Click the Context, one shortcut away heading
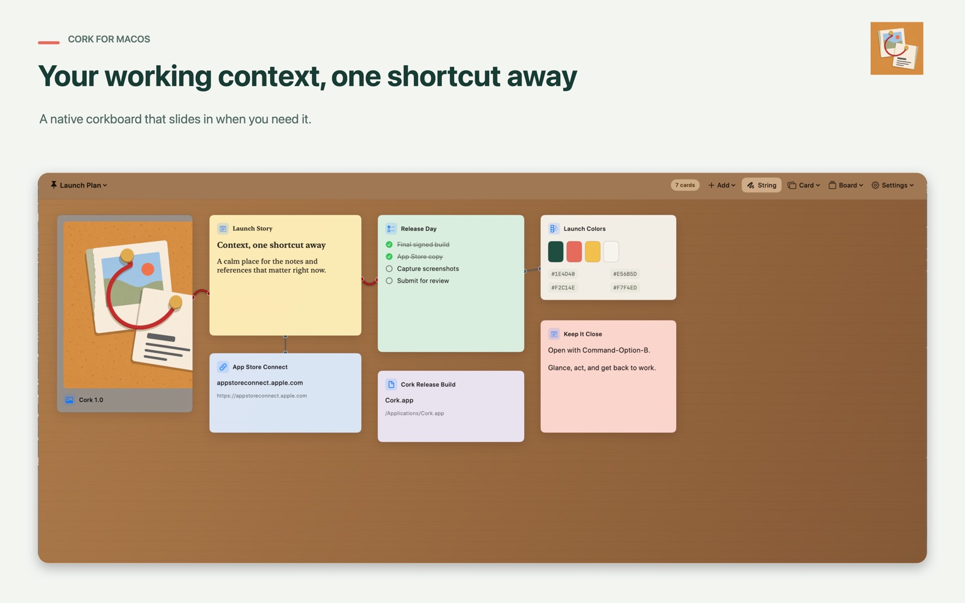965x603 pixels. point(271,245)
